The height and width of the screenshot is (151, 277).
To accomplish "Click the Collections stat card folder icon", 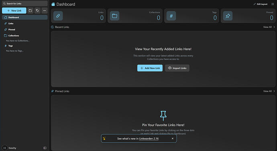I will tap(114, 16).
